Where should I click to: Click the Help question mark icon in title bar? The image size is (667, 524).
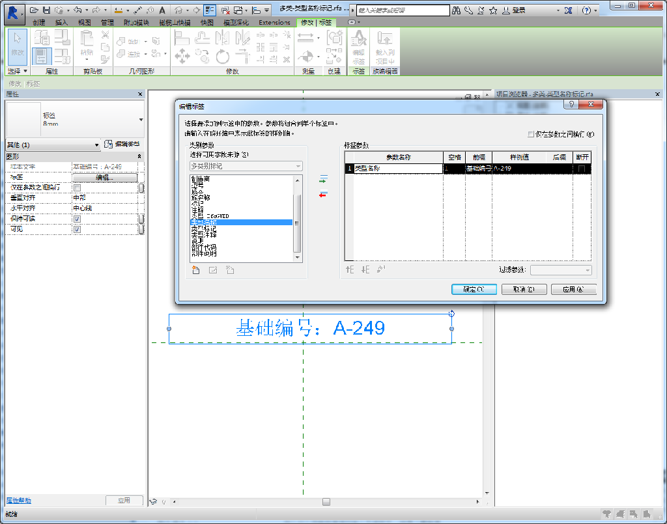click(586, 10)
